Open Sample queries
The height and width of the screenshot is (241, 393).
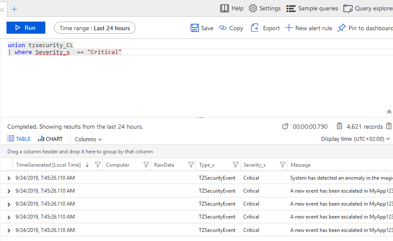(312, 8)
